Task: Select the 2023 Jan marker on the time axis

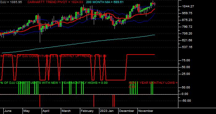Action: [x=107, y=111]
